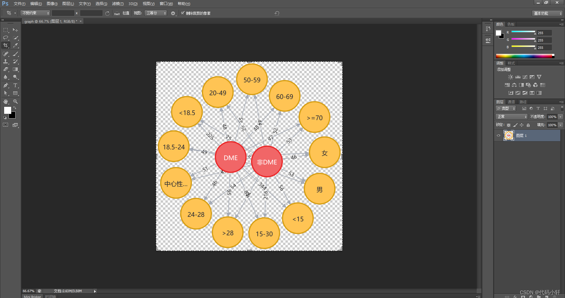This screenshot has width=565, height=298.
Task: Switch to the 色板 tab
Action: pos(511,24)
